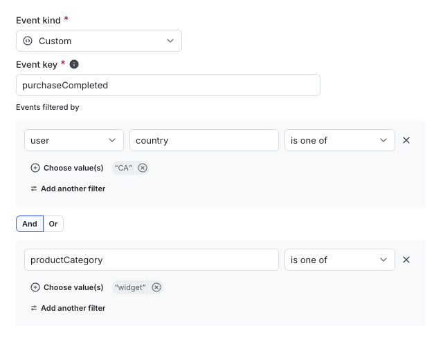Click the Custom code icon in Event kind
Screen dimensions: 434x337
point(28,41)
